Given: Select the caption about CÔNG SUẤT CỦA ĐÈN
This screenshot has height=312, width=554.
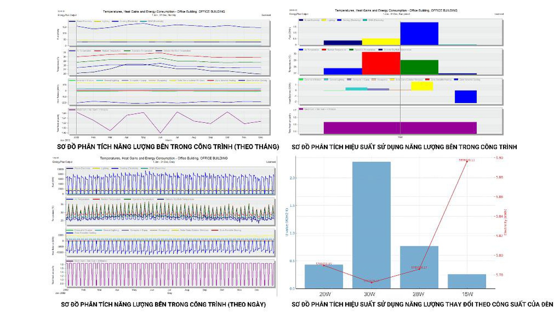Looking at the screenshot, I should click(x=422, y=304).
